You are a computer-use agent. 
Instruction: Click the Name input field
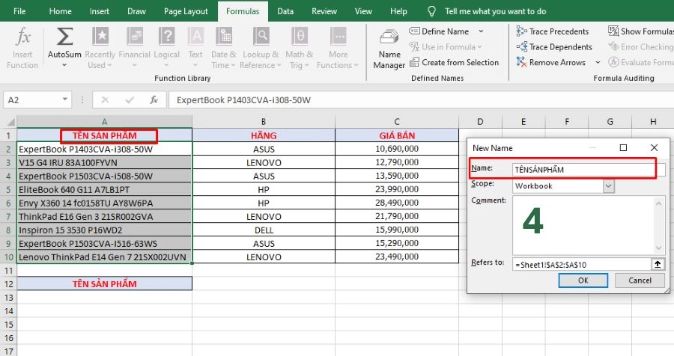pyautogui.click(x=589, y=170)
